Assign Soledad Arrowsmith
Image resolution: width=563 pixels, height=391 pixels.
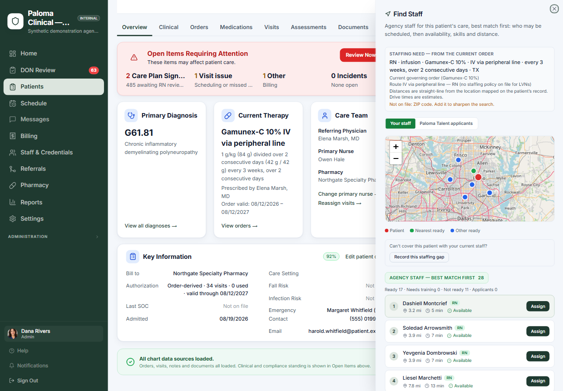click(538, 332)
